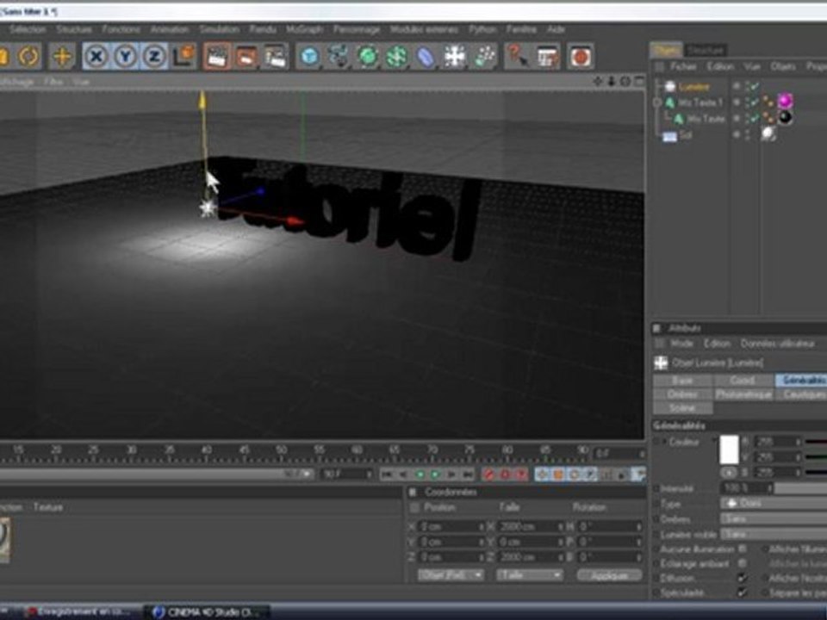This screenshot has width=827, height=620.
Task: Click the help pointer question mark icon
Action: coord(518,57)
